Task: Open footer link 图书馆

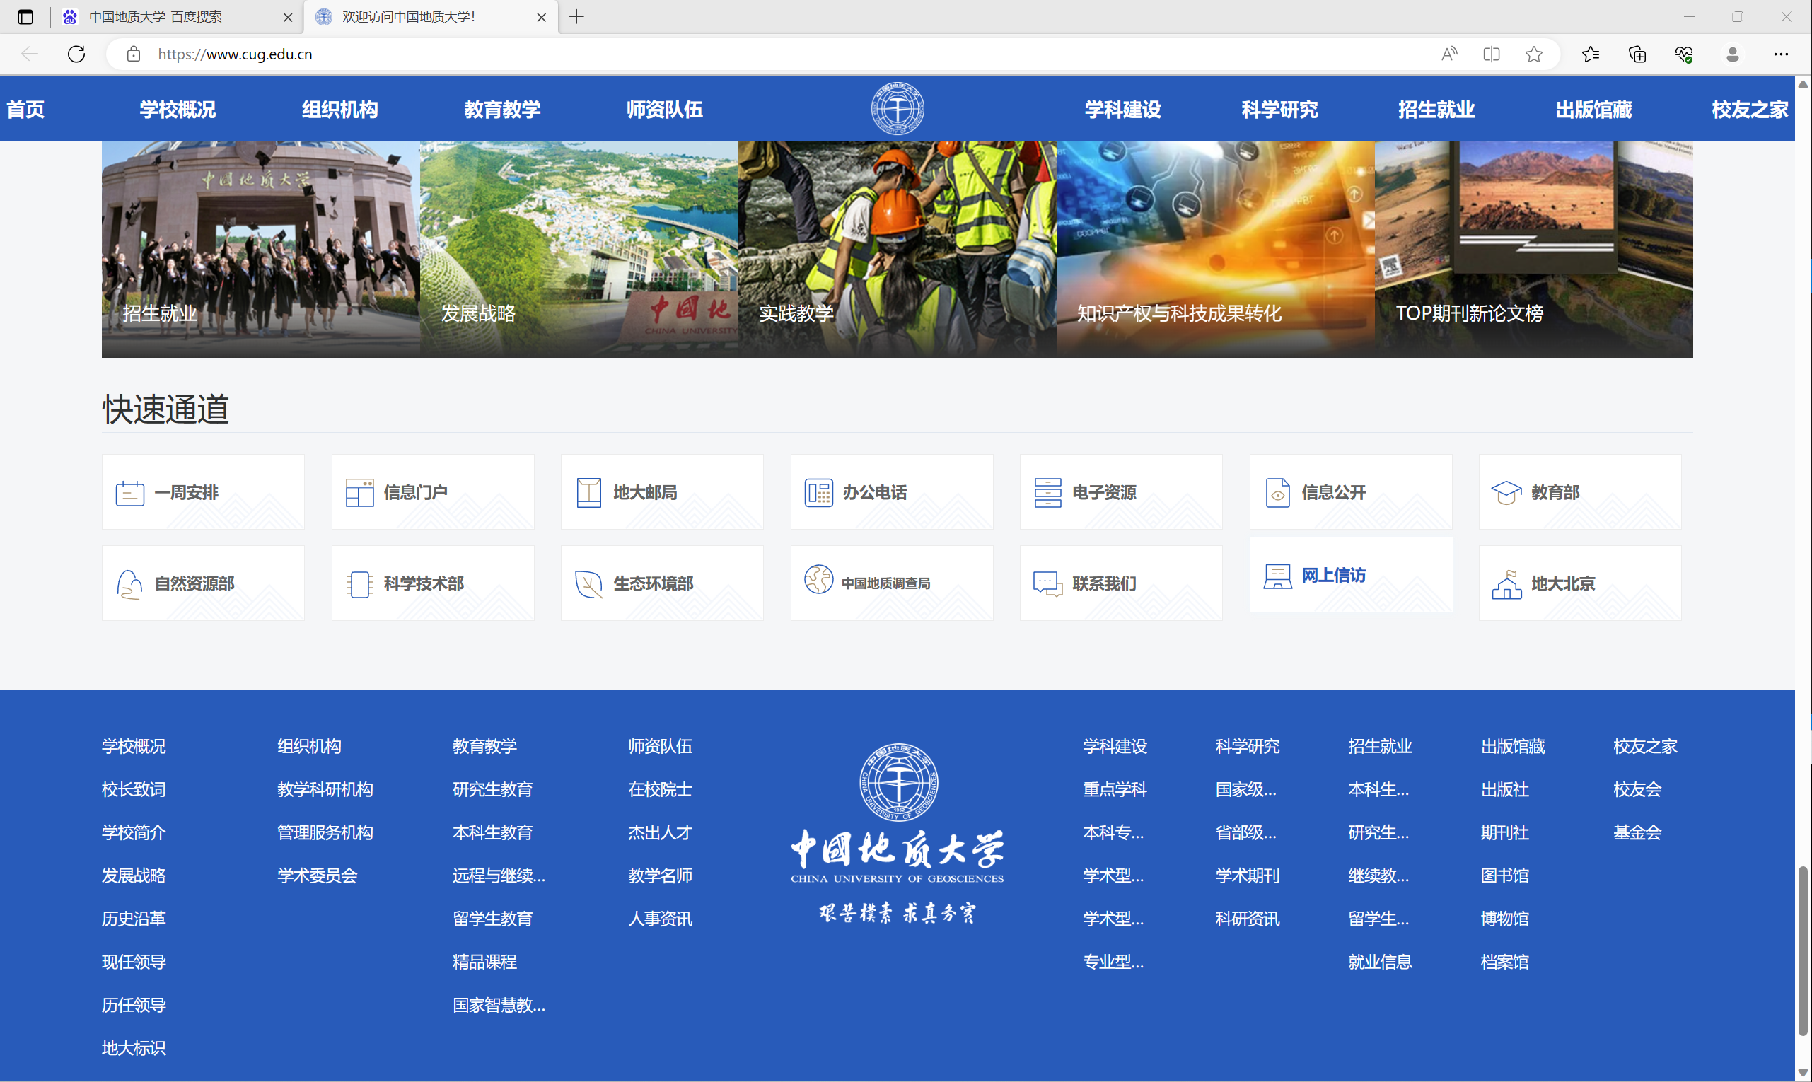Action: point(1505,876)
